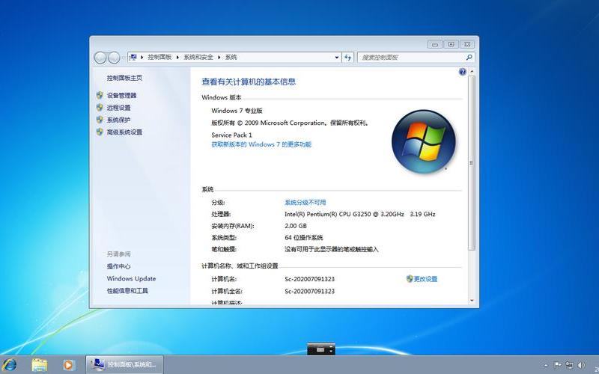The width and height of the screenshot is (599, 374).
Task: Close the System window
Action: (467, 44)
